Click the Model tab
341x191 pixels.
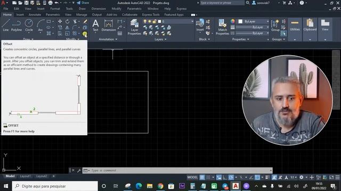pyautogui.click(x=10, y=176)
